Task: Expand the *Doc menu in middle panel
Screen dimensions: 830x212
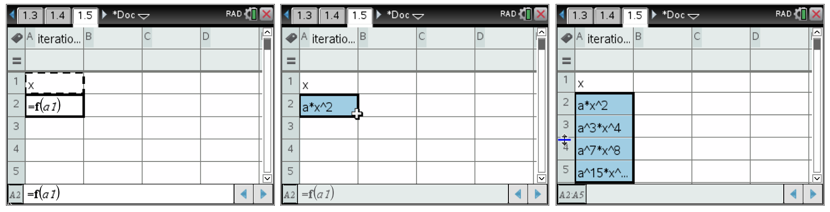Action: tap(418, 16)
